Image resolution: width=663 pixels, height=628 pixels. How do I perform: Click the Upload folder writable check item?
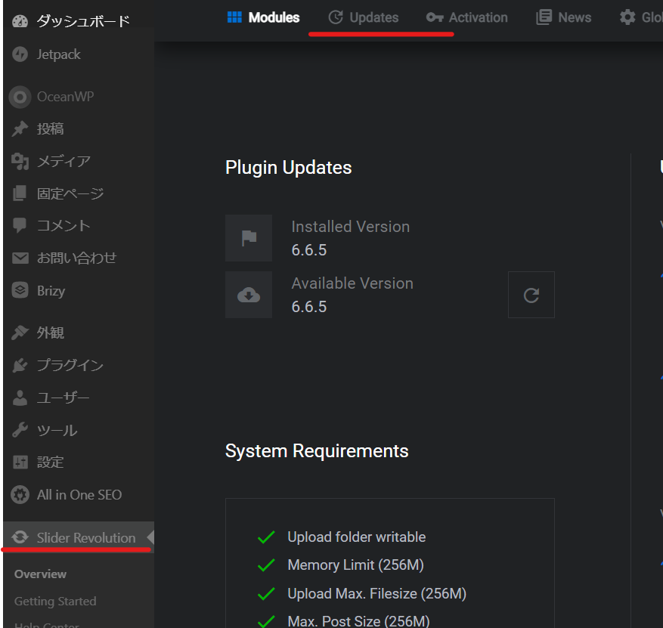[x=356, y=537]
